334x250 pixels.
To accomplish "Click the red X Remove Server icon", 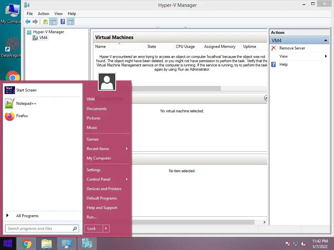I will 274,48.
